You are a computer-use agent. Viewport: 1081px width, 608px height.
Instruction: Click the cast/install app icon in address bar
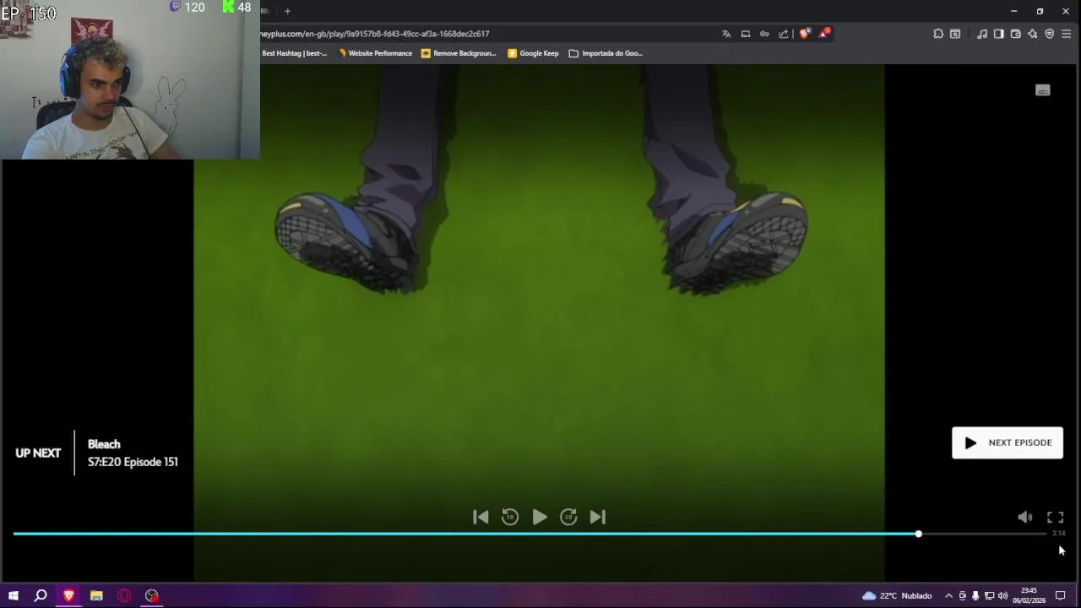click(x=745, y=34)
